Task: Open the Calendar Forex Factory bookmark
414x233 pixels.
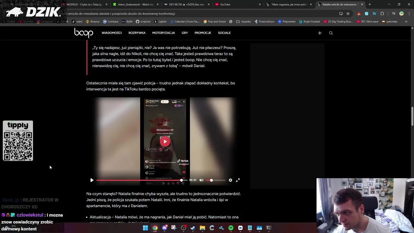Action: tap(185, 22)
